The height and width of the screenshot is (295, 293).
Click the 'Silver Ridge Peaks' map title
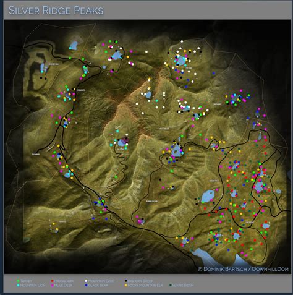56,11
